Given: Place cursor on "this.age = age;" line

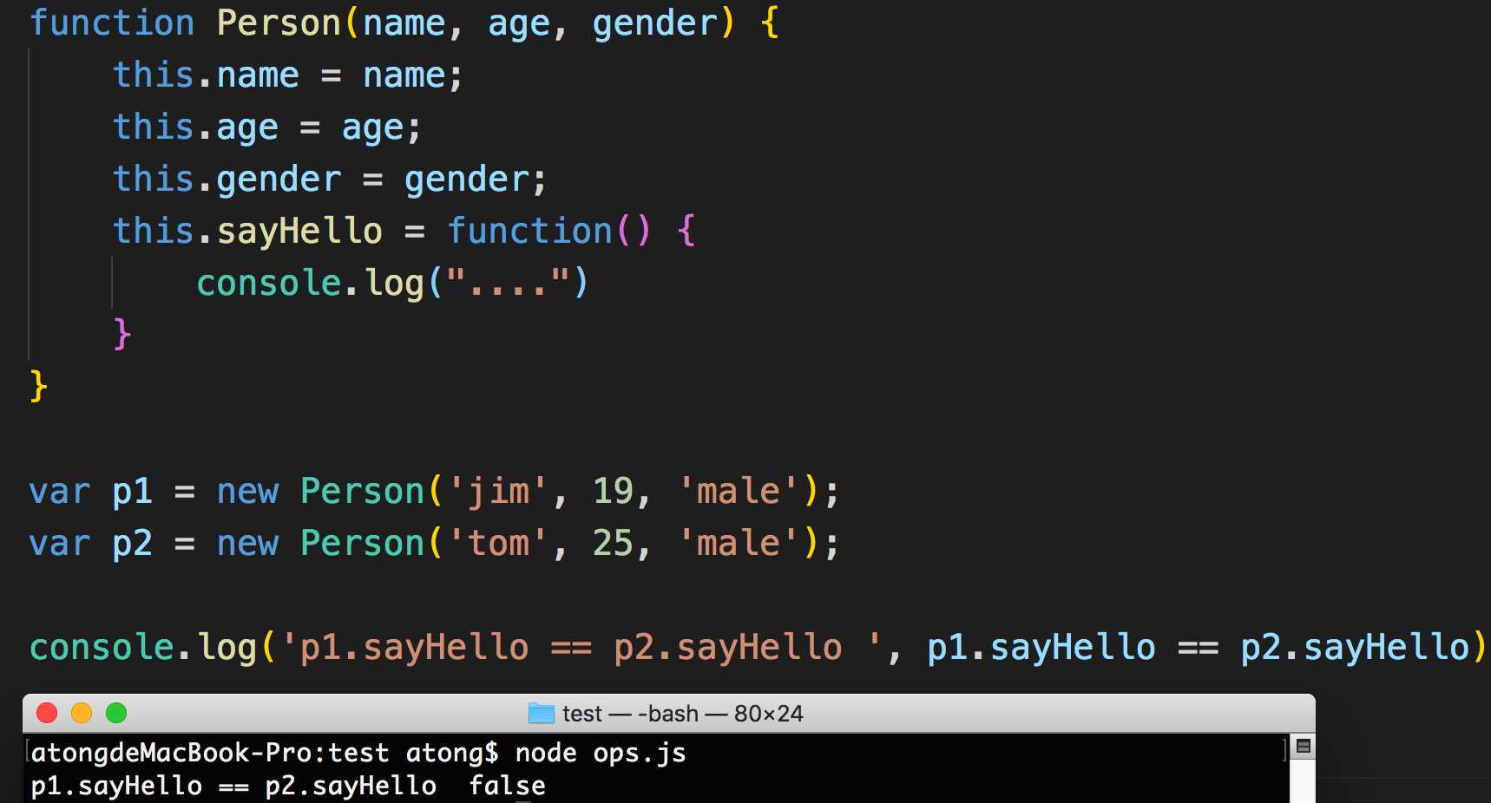Looking at the screenshot, I should [x=267, y=127].
